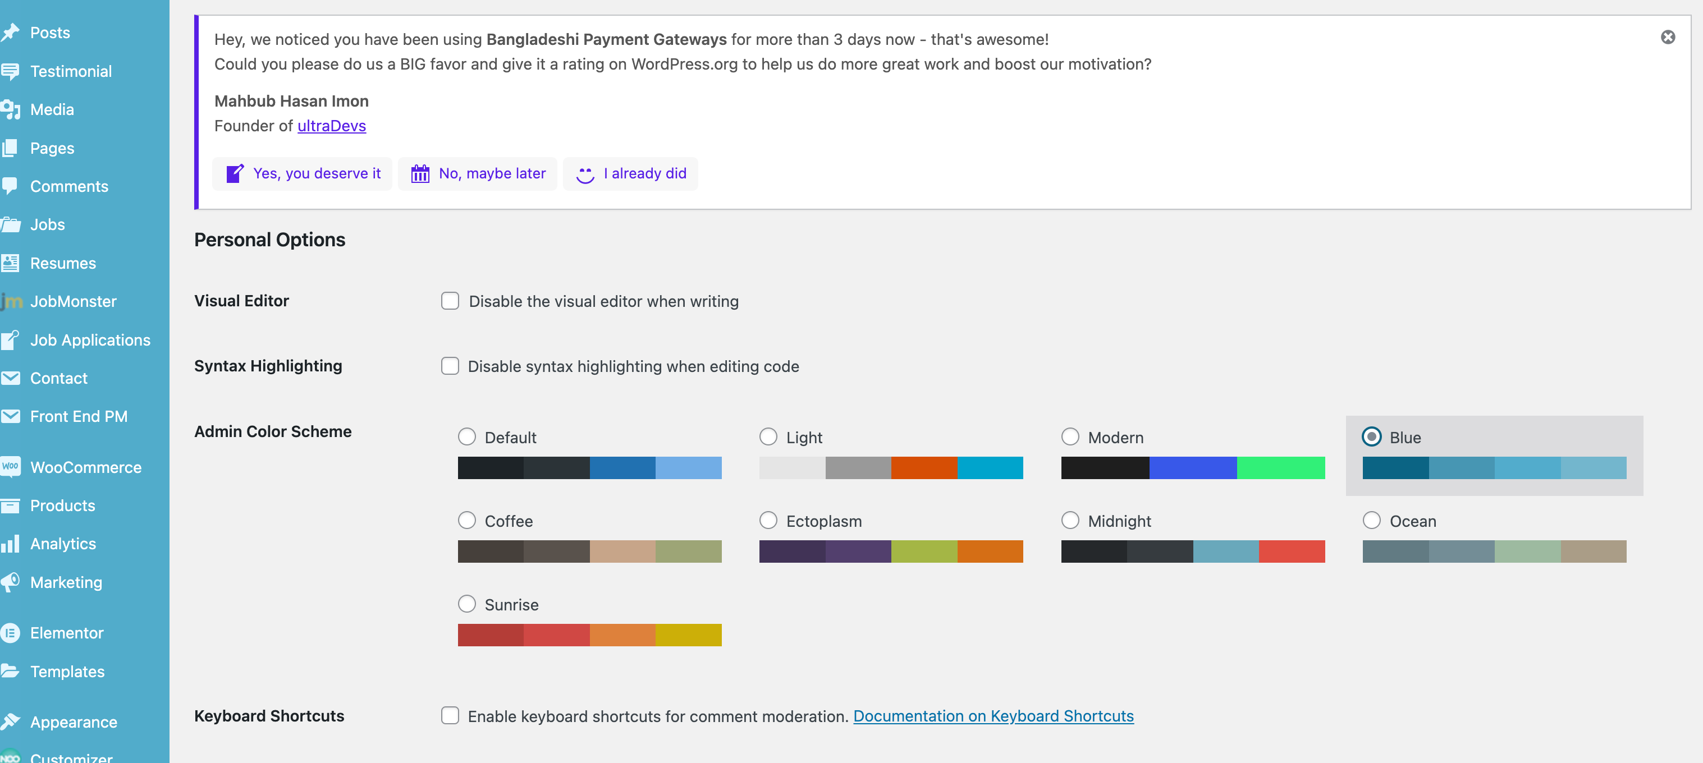Click the JobMonster icon in sidebar
Screen dimensions: 1703x763
tap(12, 301)
